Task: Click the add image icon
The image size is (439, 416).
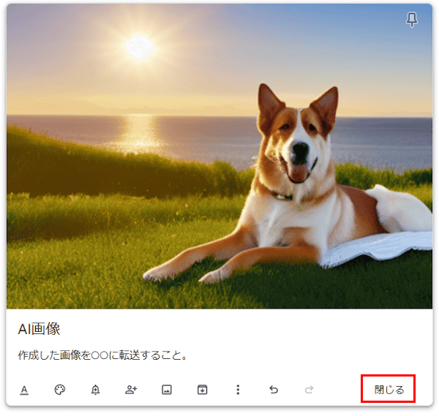Action: click(167, 390)
